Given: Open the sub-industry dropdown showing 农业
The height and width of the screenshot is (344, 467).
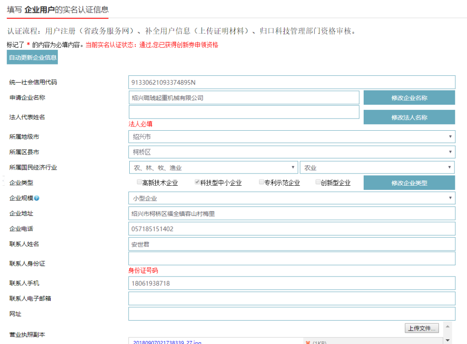Looking at the screenshot, I should 377,167.
